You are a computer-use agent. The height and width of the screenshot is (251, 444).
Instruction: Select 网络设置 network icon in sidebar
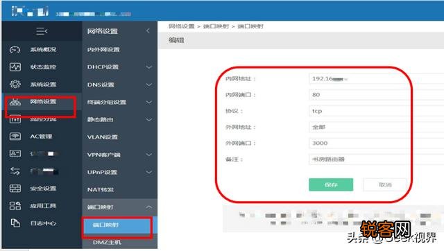pos(15,102)
